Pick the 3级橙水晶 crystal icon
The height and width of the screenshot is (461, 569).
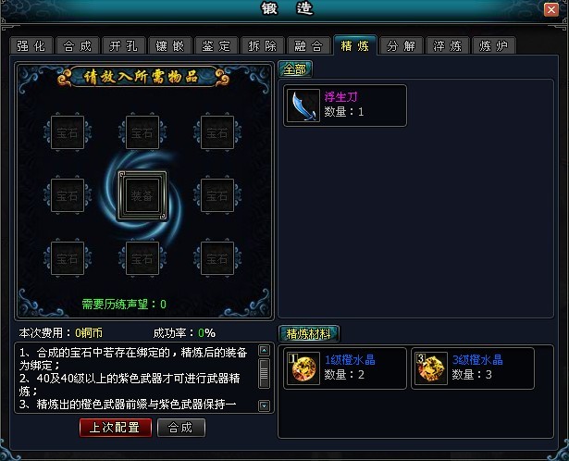[x=431, y=368]
